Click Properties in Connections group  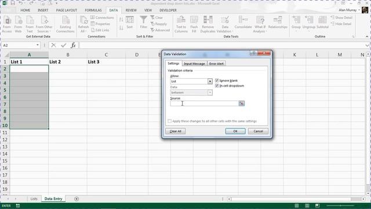100,24
